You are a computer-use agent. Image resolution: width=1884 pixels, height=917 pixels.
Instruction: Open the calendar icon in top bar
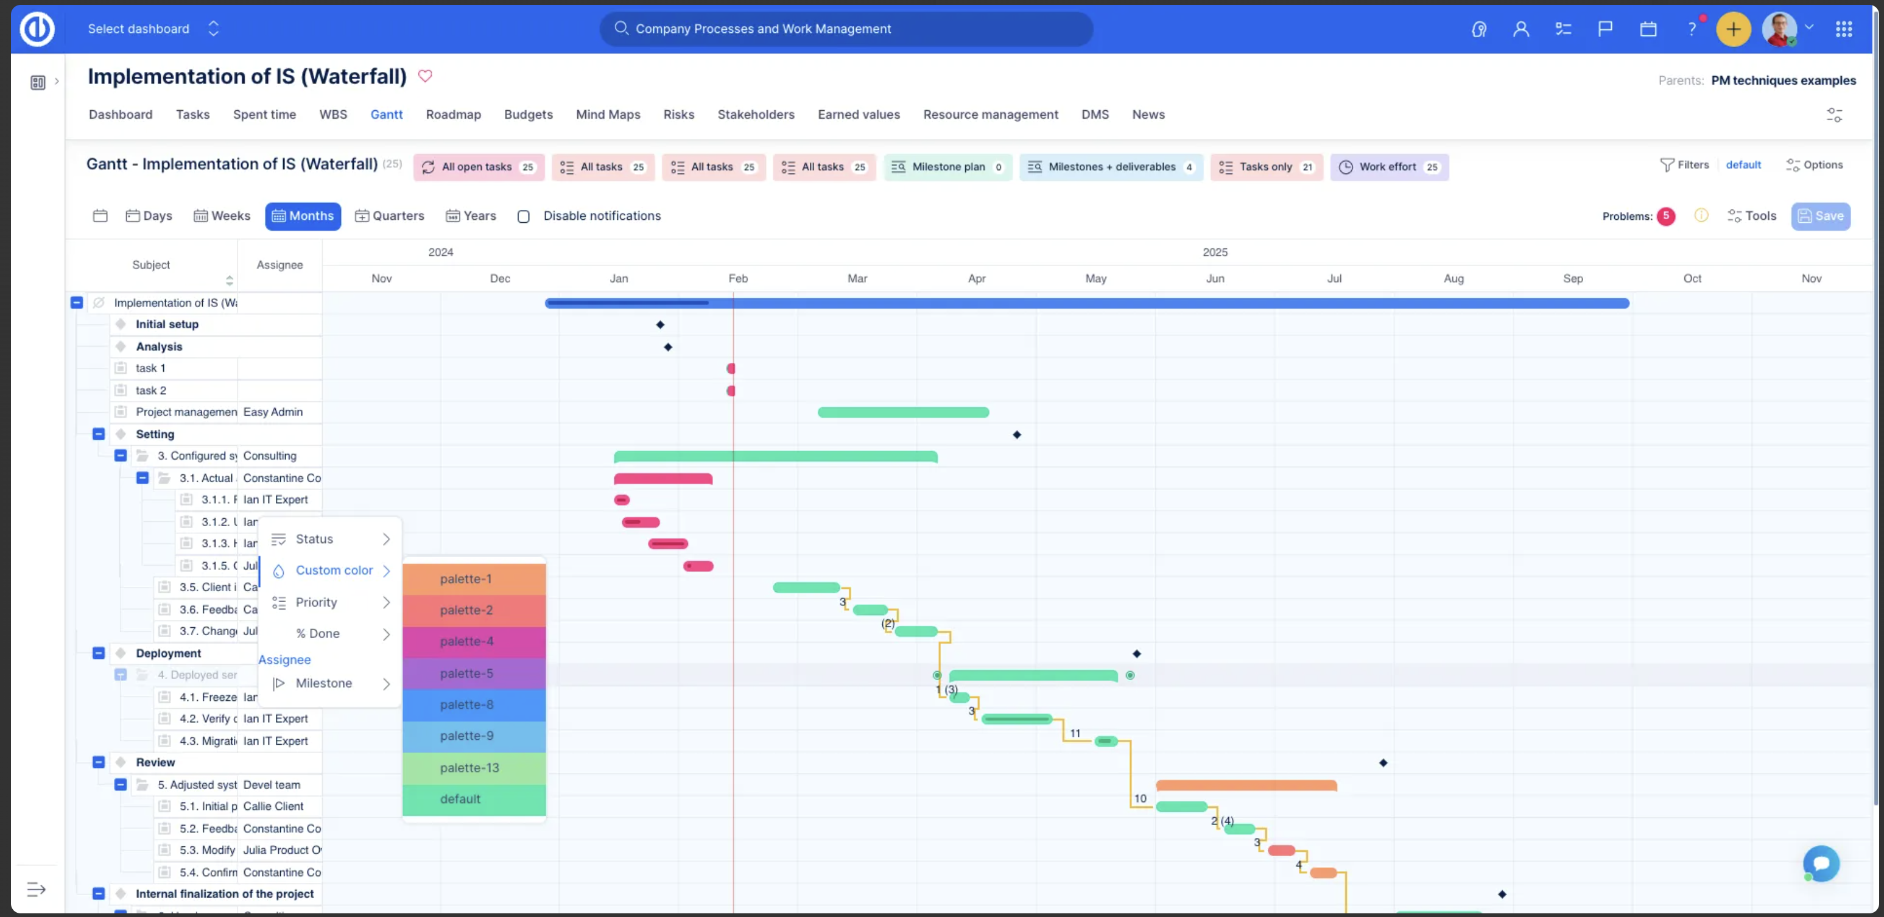tap(1648, 29)
